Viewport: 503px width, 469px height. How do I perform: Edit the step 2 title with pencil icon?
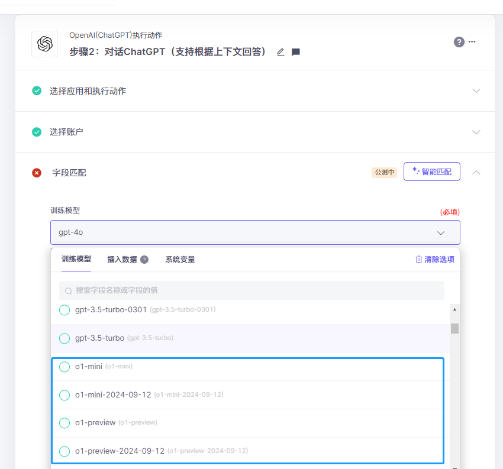(x=280, y=52)
